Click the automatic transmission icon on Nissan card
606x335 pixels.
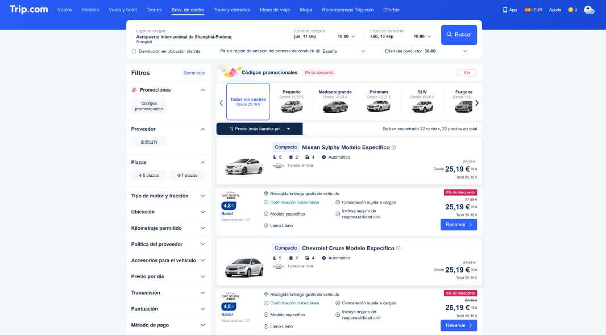(x=324, y=157)
